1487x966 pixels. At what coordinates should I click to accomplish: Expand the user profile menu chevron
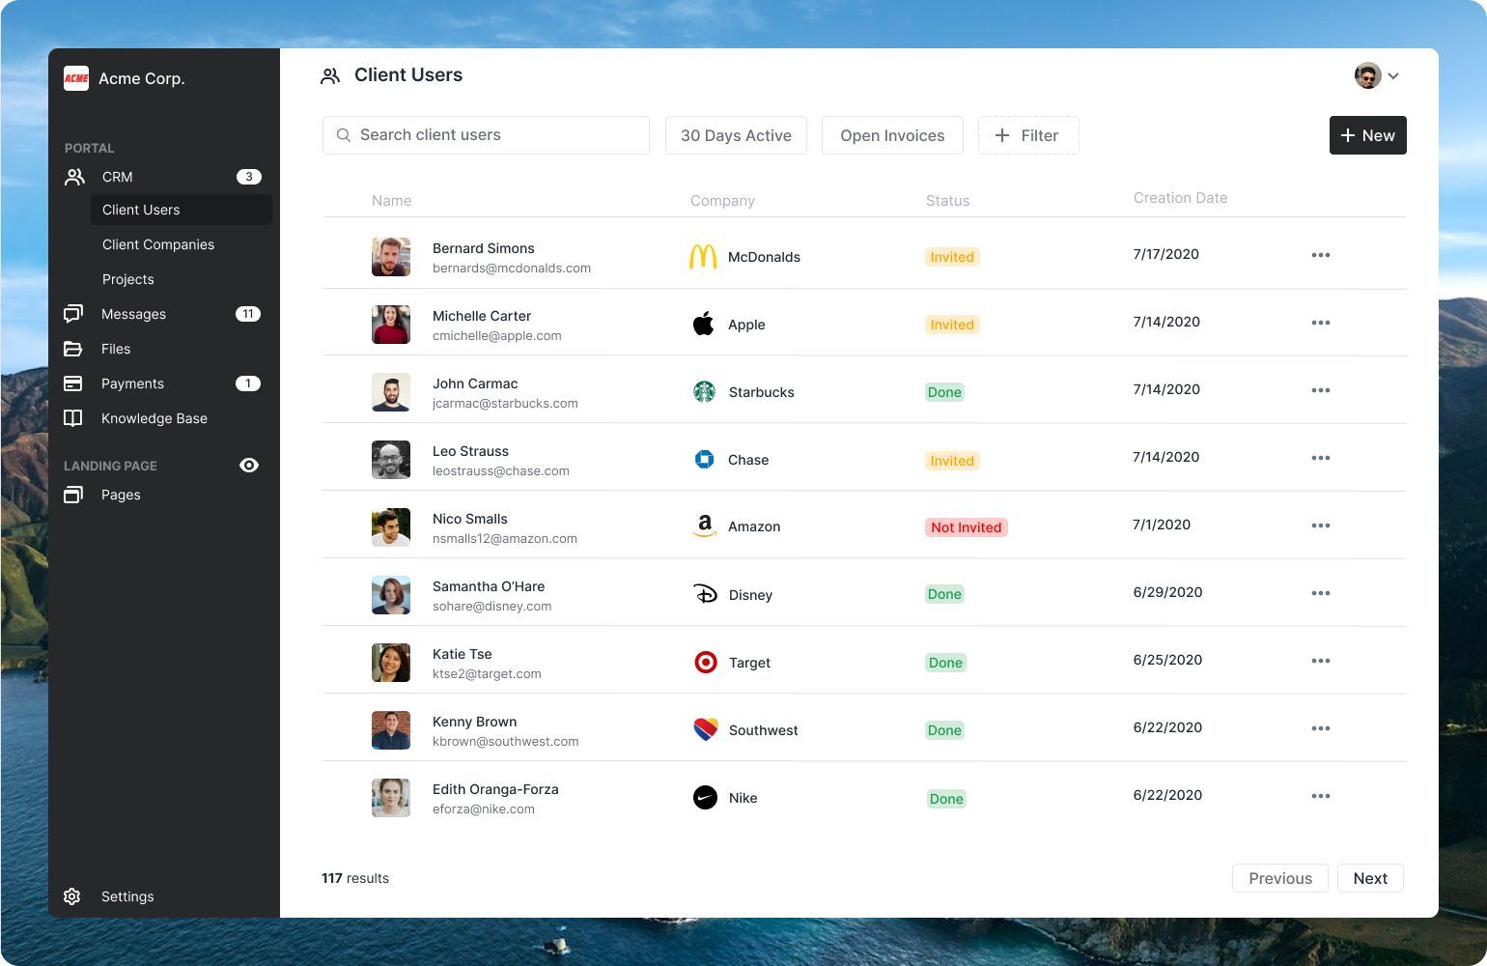click(x=1393, y=76)
